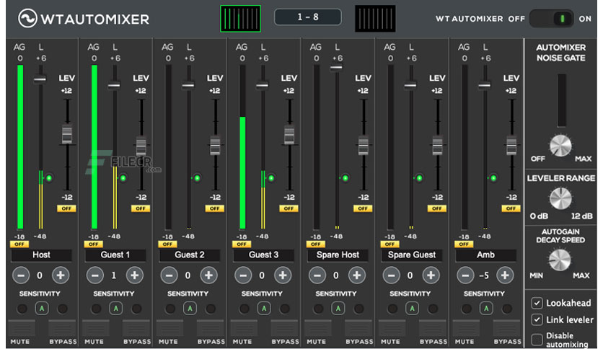Select the A mode button on Spare Host channel
The image size is (603, 349).
338,308
